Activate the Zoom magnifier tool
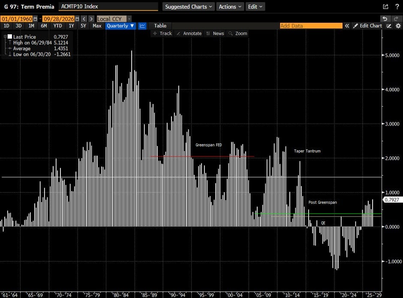 [x=238, y=33]
